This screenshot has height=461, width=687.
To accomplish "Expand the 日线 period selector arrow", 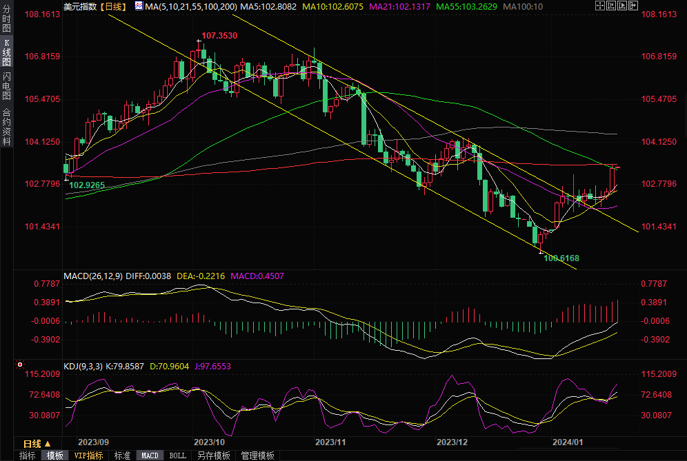I will 48,444.
